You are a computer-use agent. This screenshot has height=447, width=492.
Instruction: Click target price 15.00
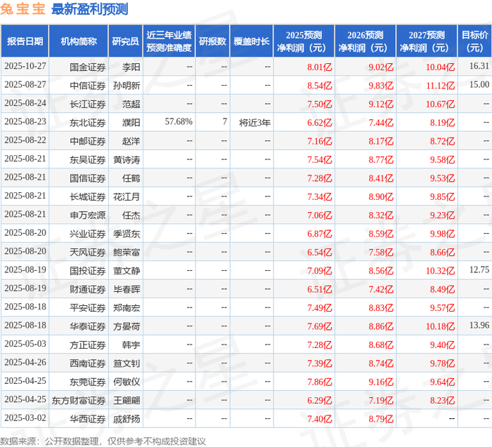point(479,84)
